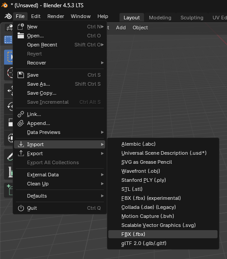Click the Save floppy disk icon
Viewport: 227px width, 259px height.
pyautogui.click(x=21, y=75)
